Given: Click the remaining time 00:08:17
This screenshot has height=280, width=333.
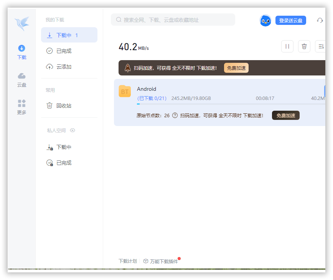Looking at the screenshot, I should point(265,98).
